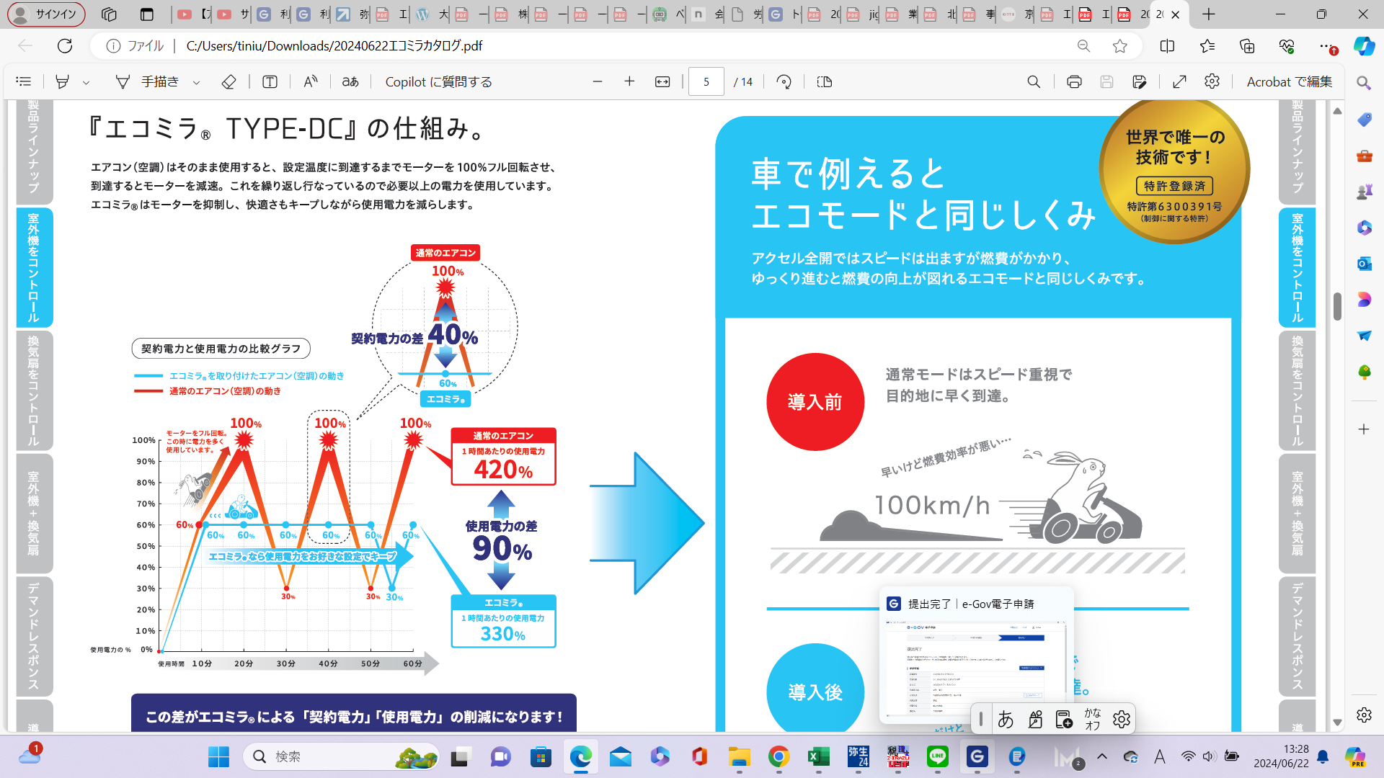The image size is (1384, 778).
Task: Toggle fit to width view
Action: coord(662,82)
